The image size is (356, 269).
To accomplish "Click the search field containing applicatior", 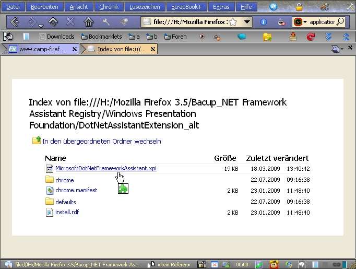I will click(x=322, y=22).
